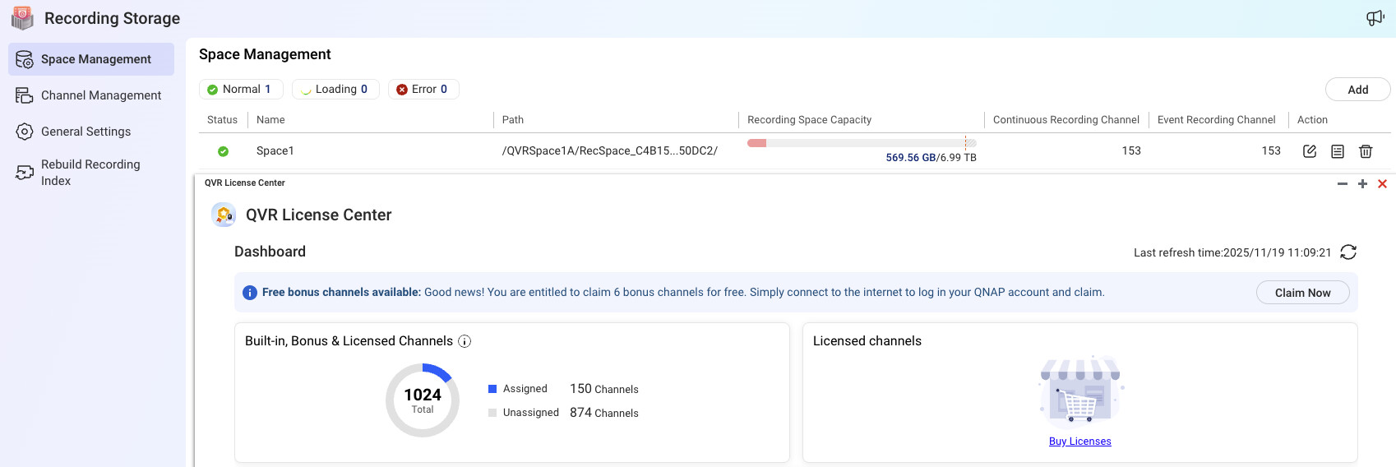This screenshot has height=467, width=1396.
Task: Click the edit icon for Space1
Action: [x=1310, y=151]
